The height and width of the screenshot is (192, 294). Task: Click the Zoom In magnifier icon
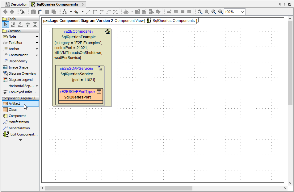[x=214, y=12]
